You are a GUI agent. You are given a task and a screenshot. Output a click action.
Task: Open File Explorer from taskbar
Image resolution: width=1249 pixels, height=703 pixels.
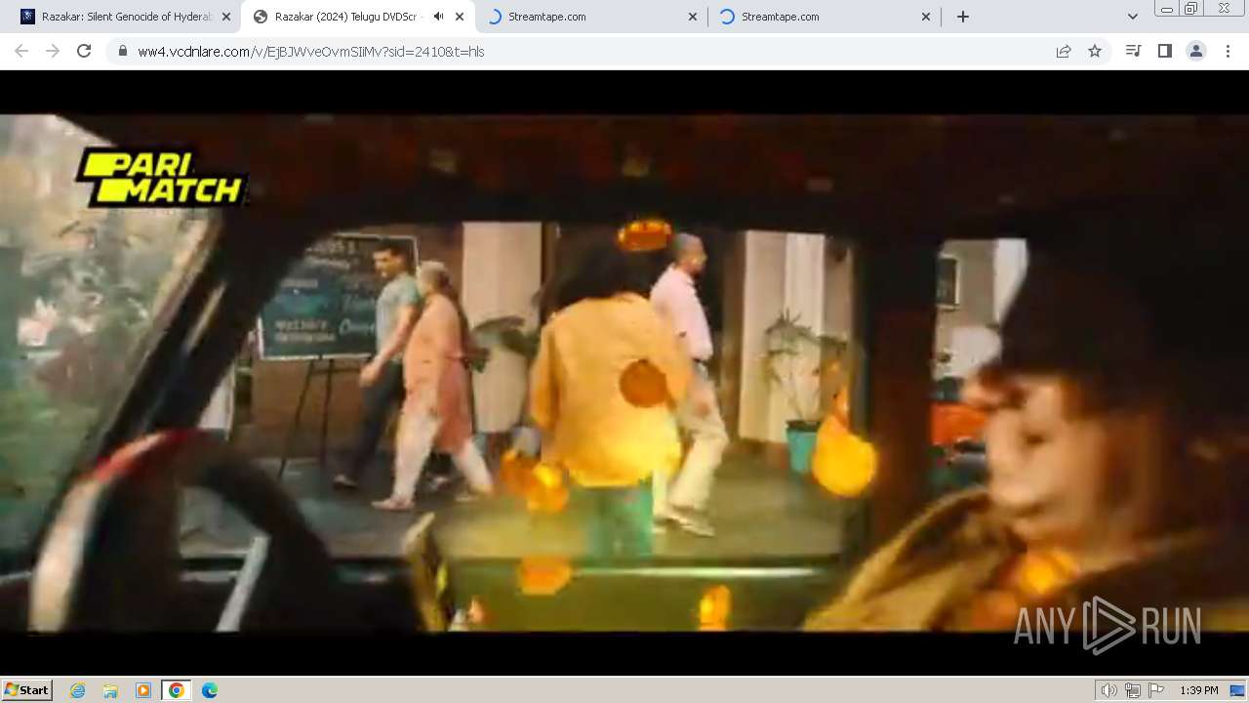(110, 690)
